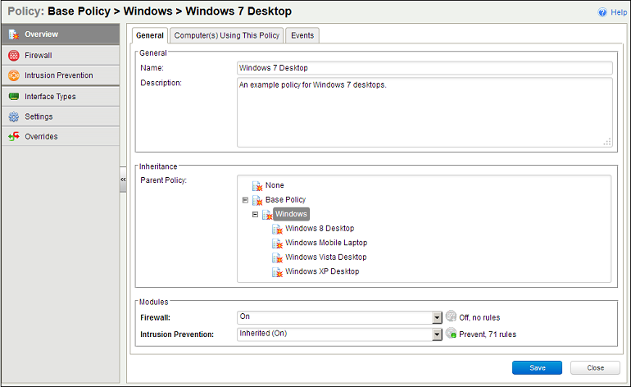
Task: Click the icon beside Windows XP Desktop
Action: pos(277,272)
